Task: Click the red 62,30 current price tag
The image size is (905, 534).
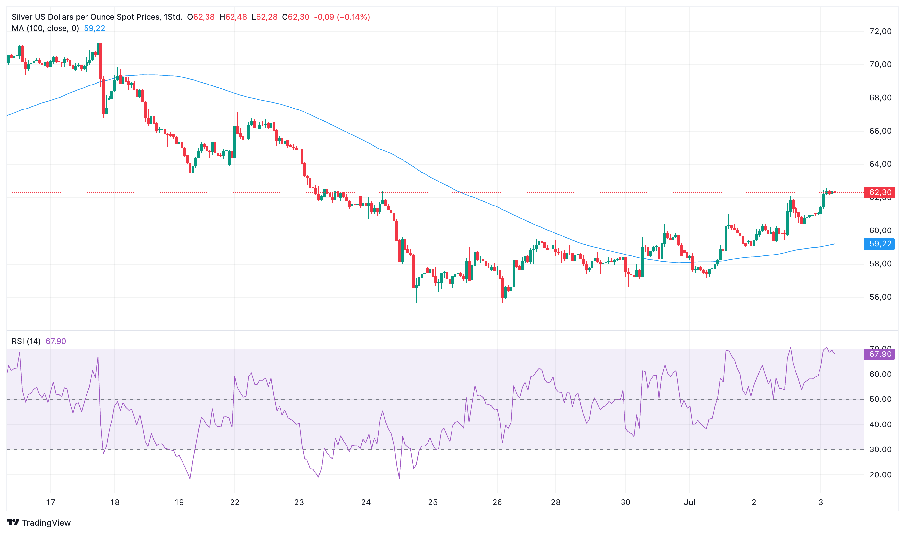Action: pyautogui.click(x=879, y=192)
